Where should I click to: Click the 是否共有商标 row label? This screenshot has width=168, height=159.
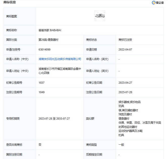click(x=14, y=145)
